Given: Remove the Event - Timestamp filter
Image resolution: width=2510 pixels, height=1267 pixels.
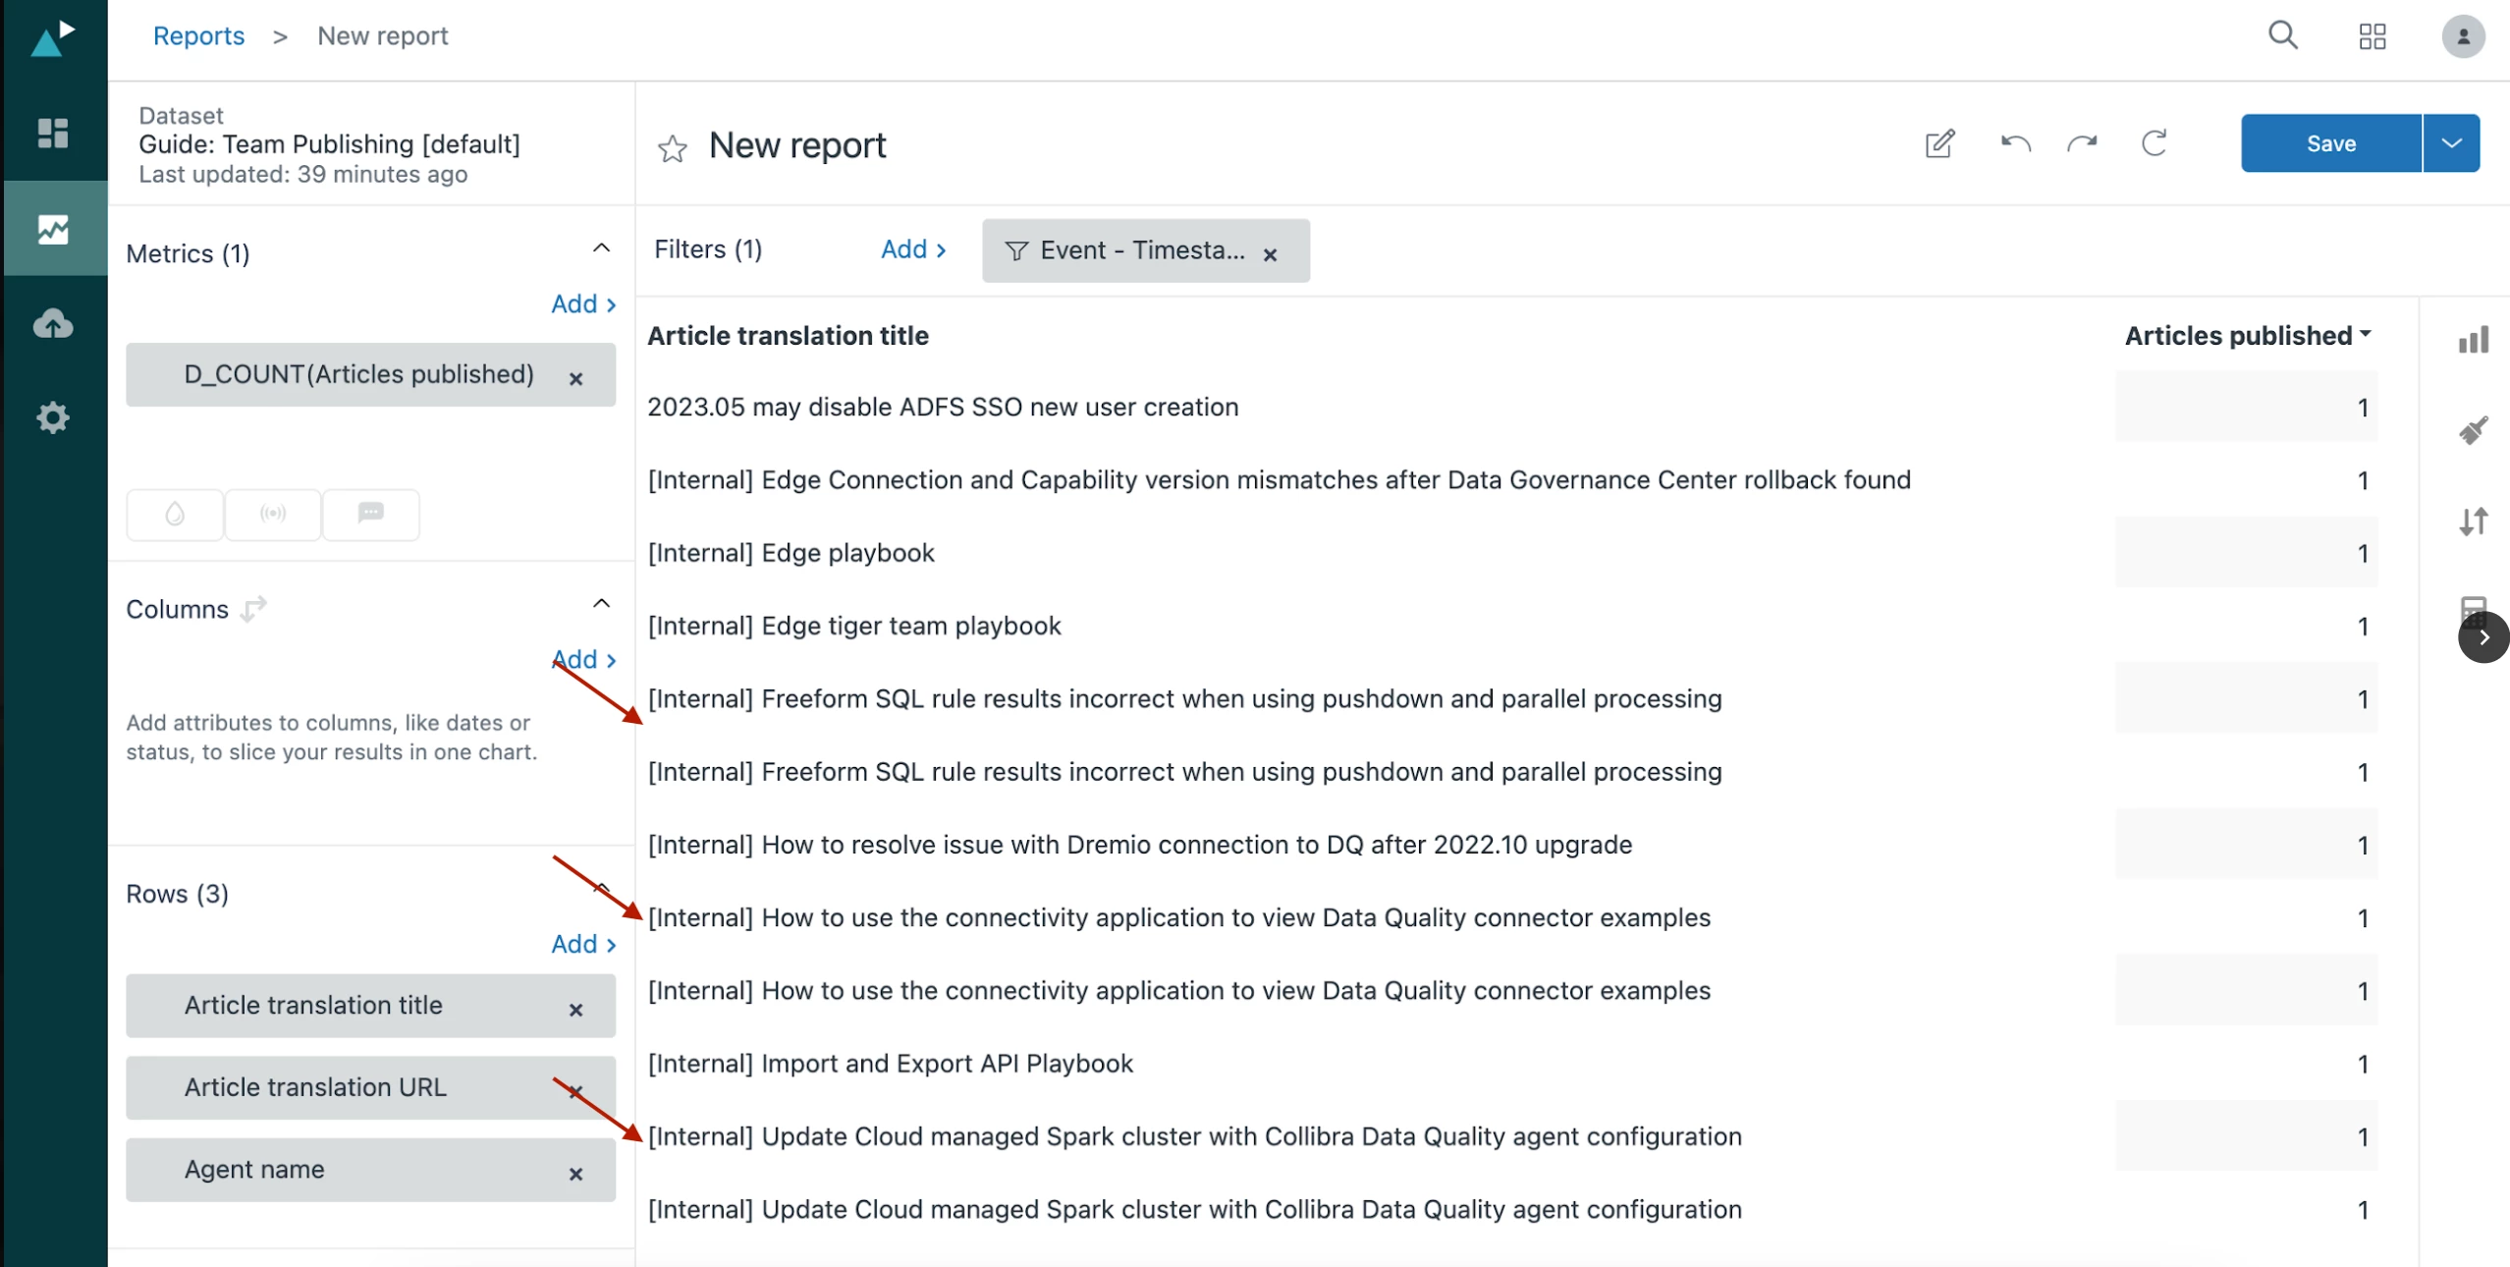Looking at the screenshot, I should tap(1270, 255).
